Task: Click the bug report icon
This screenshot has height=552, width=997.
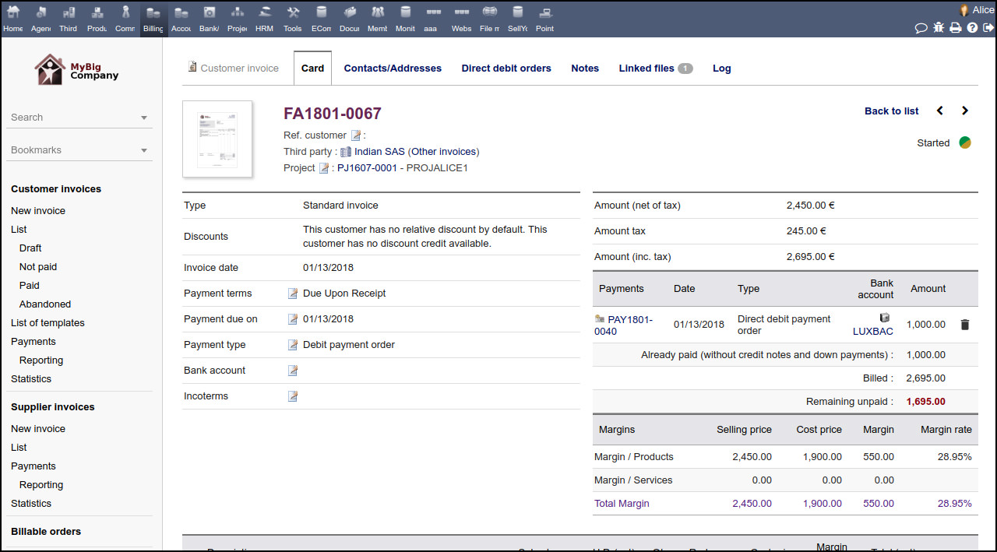Action: click(x=938, y=28)
